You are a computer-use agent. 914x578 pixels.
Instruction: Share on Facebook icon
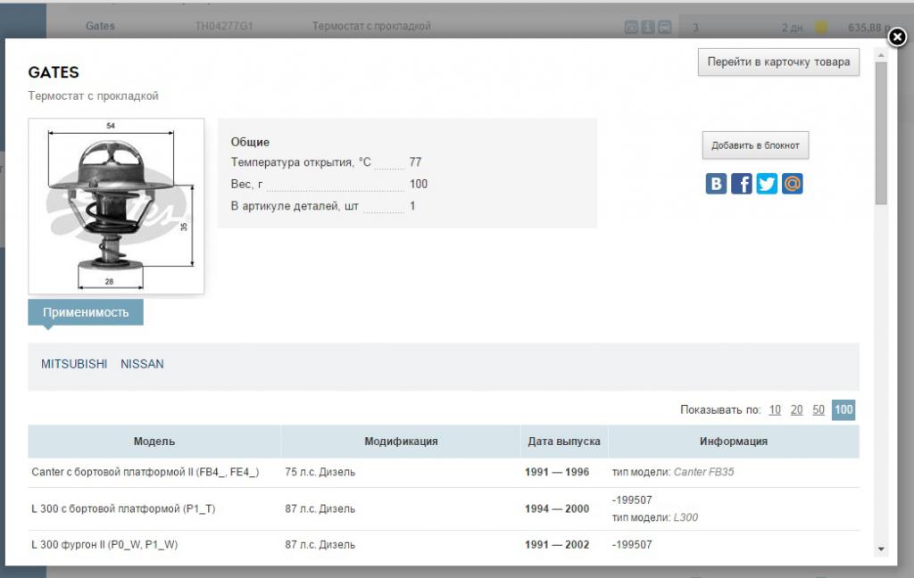pyautogui.click(x=742, y=184)
